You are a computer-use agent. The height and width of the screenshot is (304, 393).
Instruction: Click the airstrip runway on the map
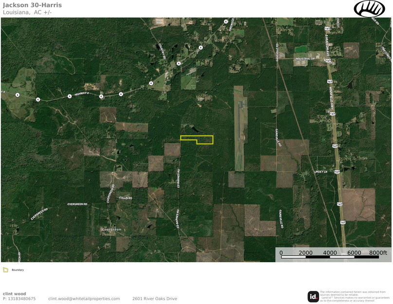point(238,129)
